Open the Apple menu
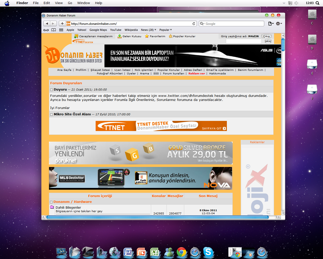This screenshot has width=323, height=259. [7, 3]
